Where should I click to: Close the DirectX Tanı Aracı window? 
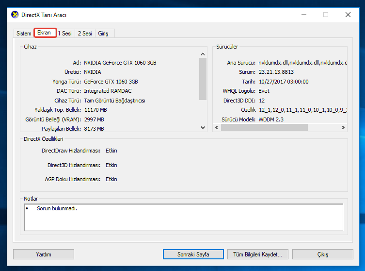pyautogui.click(x=348, y=15)
